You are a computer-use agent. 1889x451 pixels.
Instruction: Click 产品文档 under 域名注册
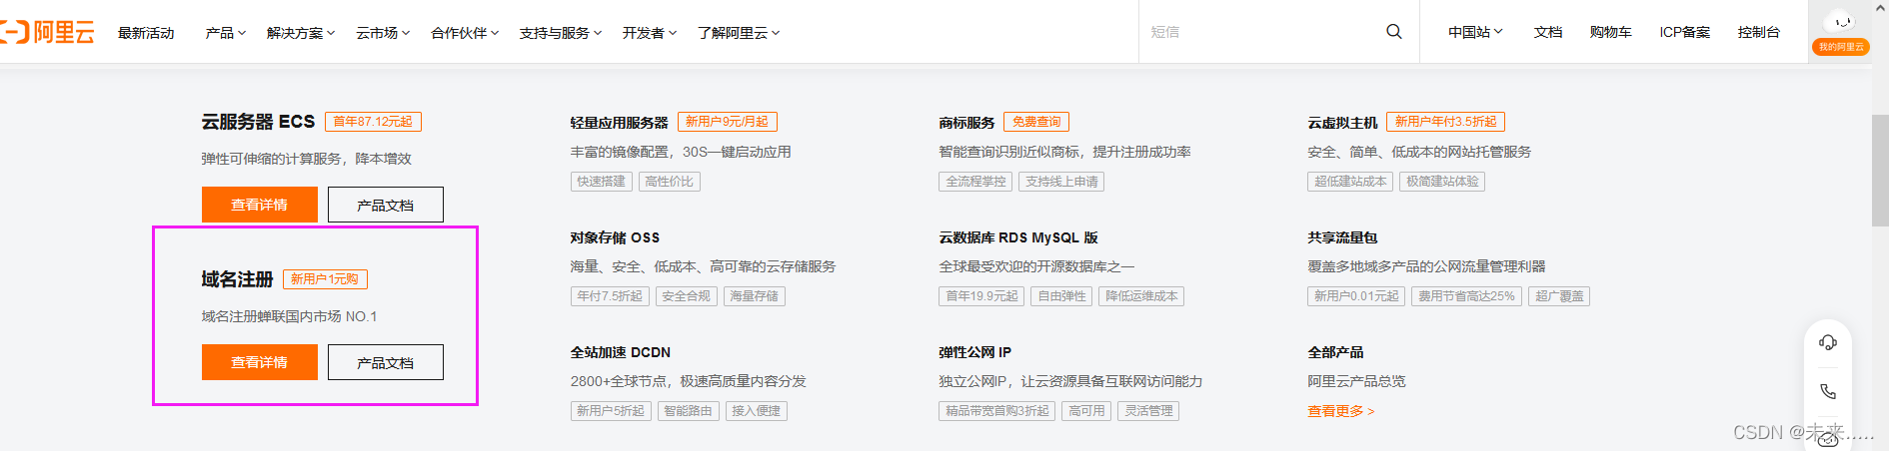[x=386, y=362]
